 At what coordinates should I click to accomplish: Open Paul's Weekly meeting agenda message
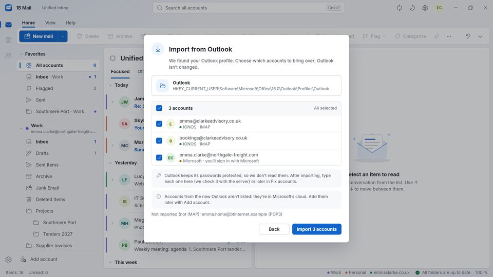point(179,245)
